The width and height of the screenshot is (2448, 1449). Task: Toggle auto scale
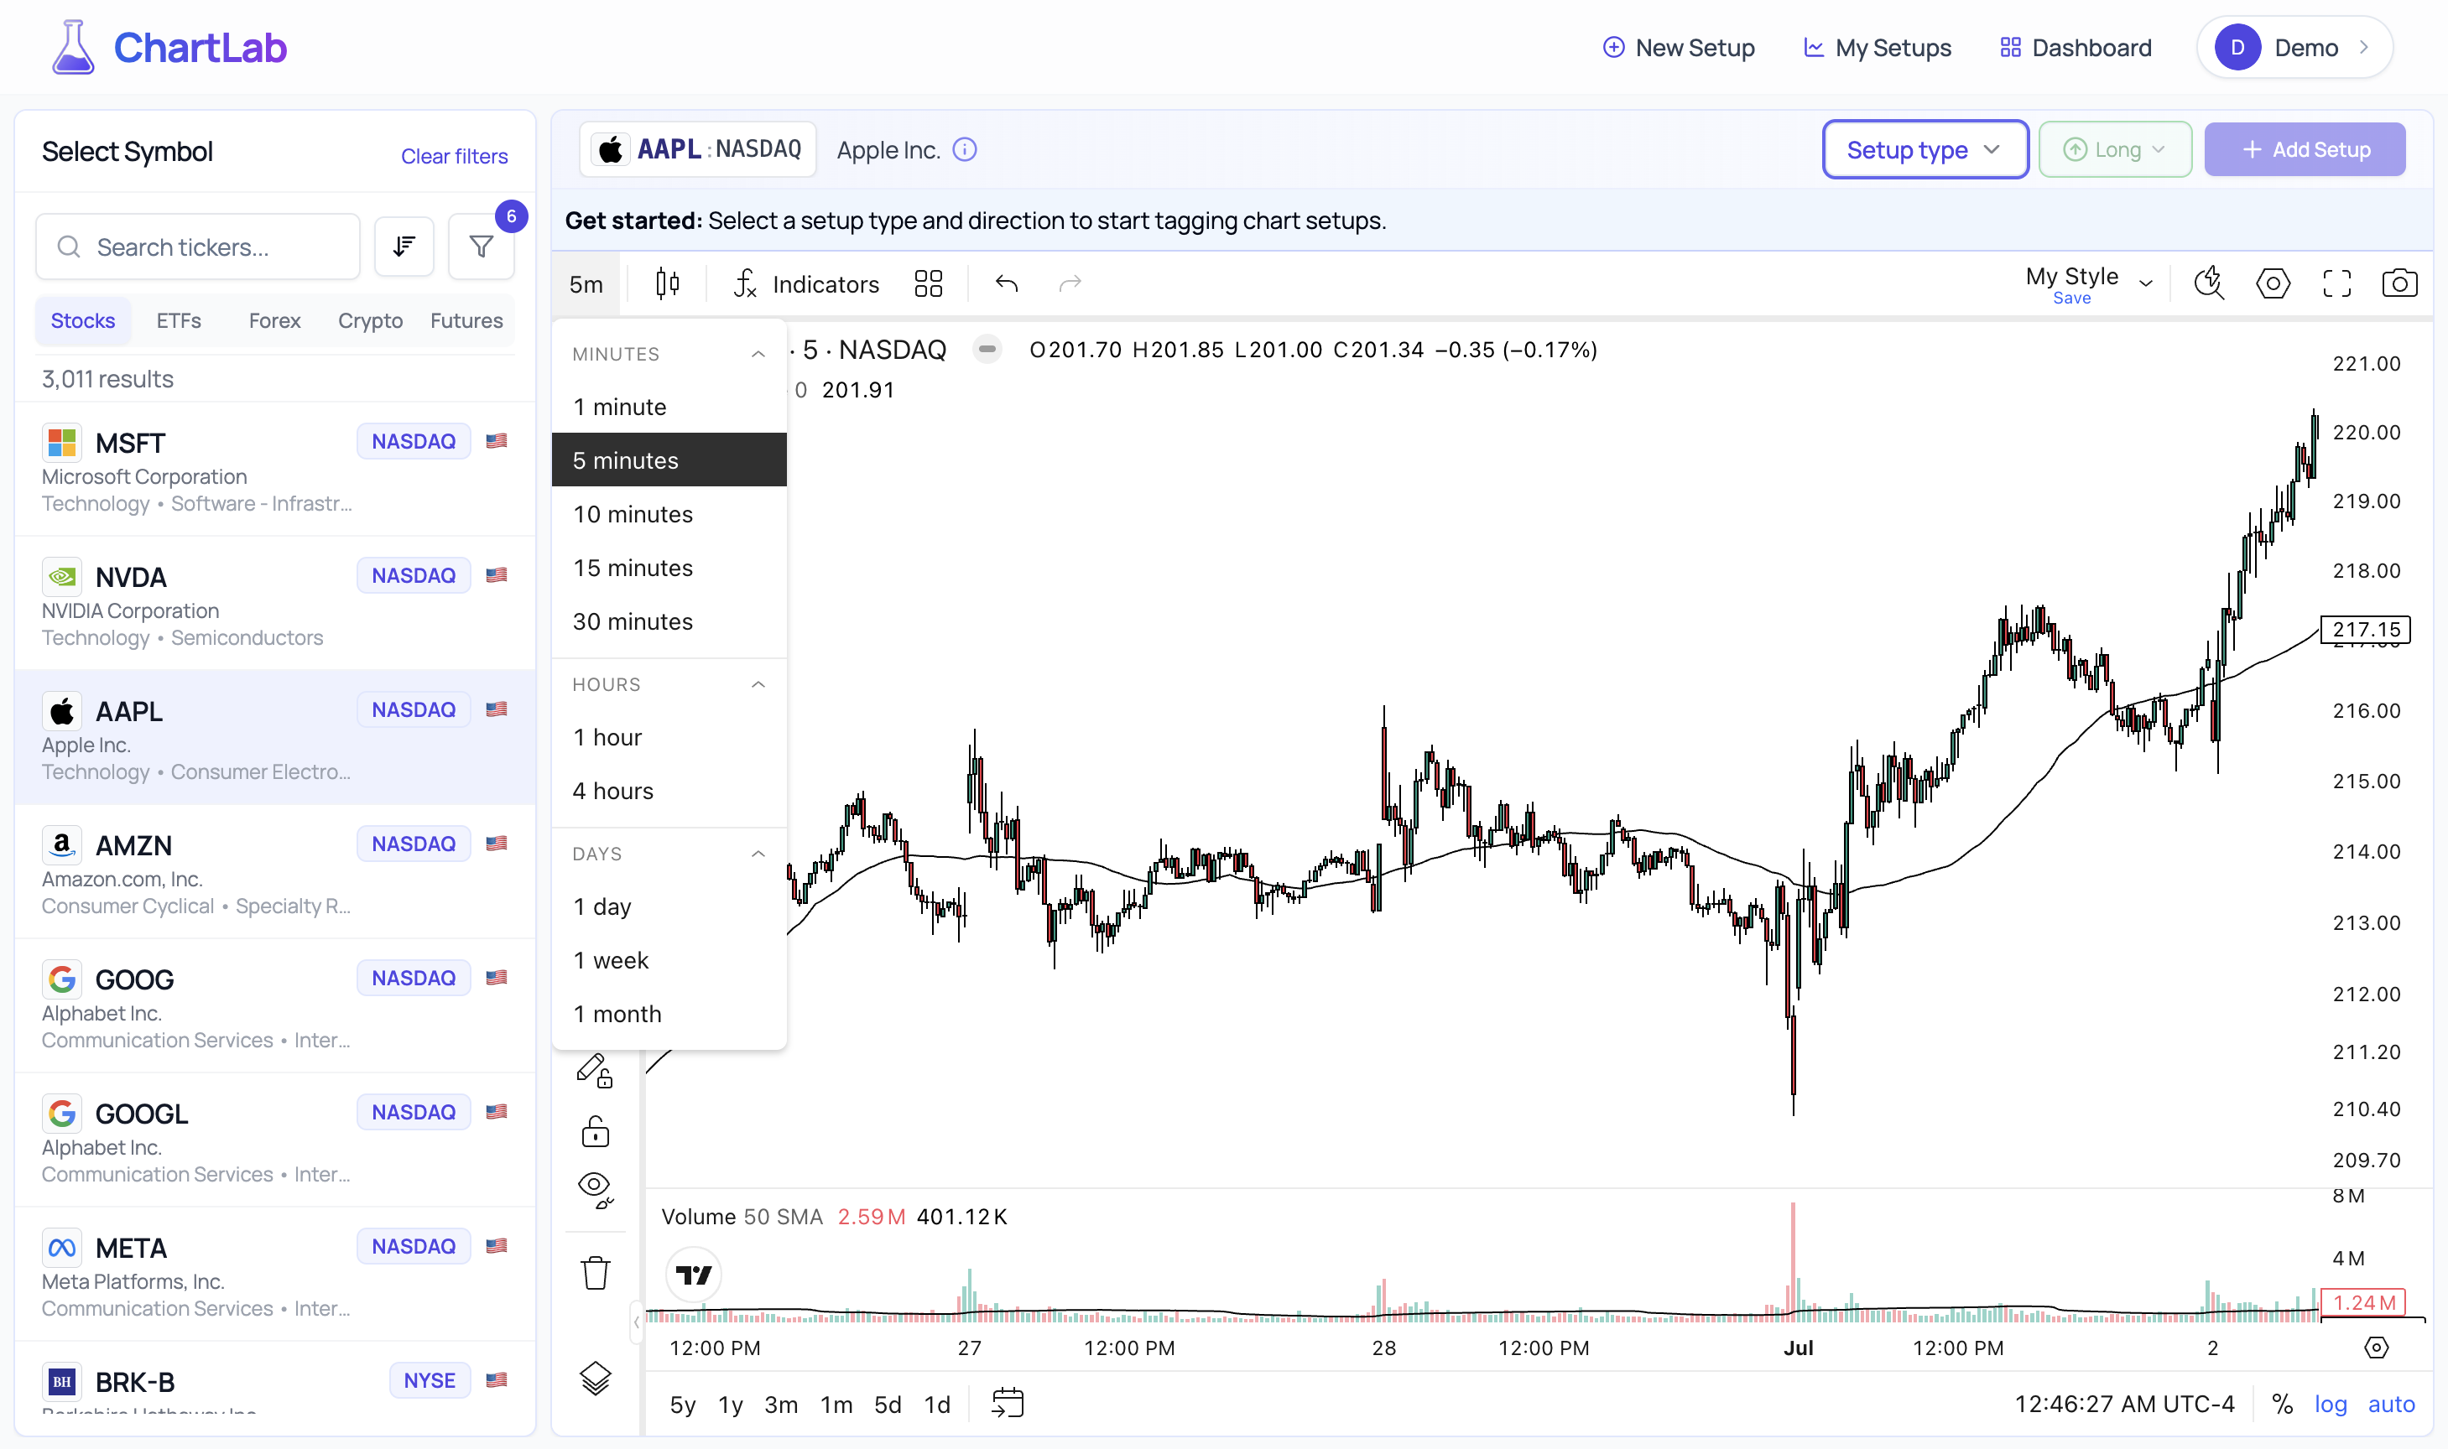2390,1404
